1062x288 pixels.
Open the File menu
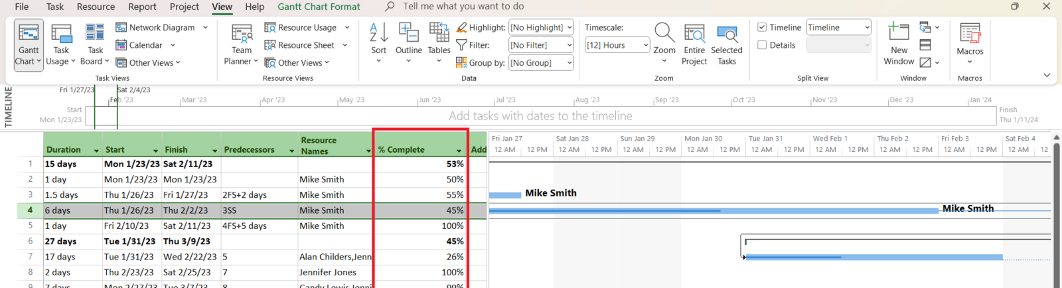pyautogui.click(x=22, y=7)
